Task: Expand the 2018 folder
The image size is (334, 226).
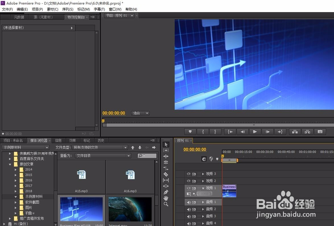Action: 16,191
